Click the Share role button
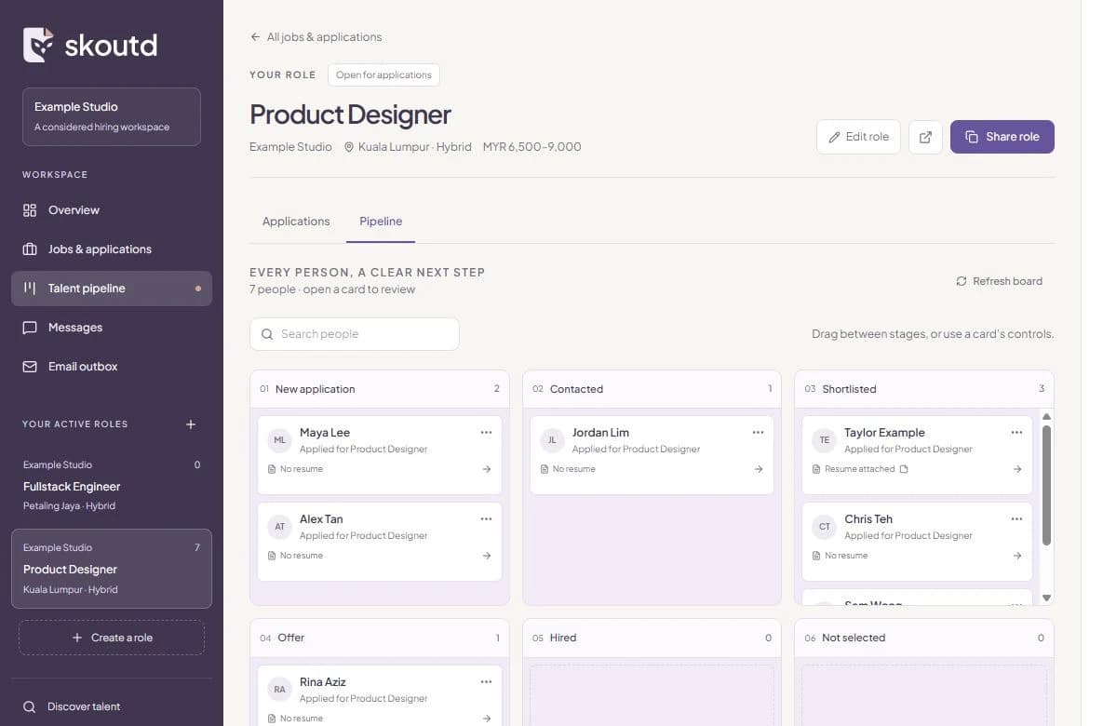Screen dimensions: 1103x726 tap(1002, 137)
